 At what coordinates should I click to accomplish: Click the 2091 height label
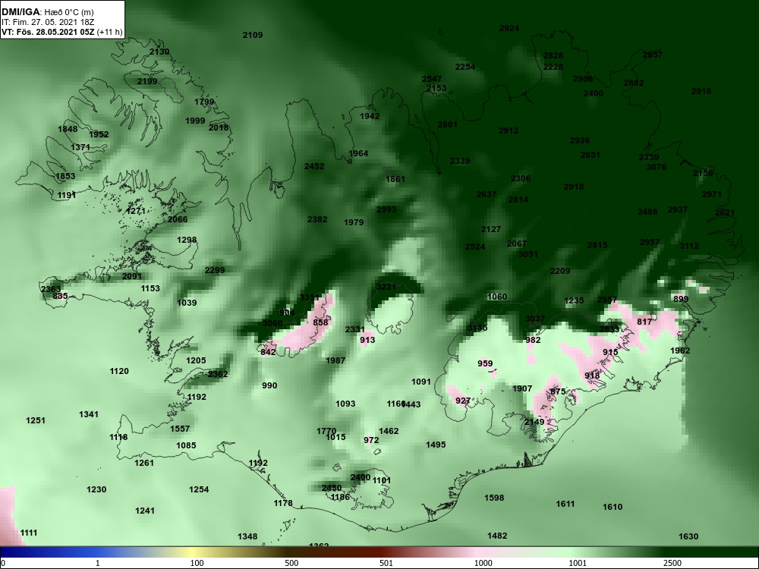coord(131,276)
